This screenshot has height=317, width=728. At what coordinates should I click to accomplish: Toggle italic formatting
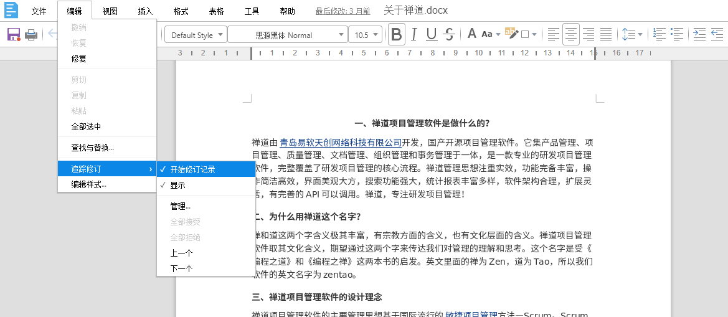tap(414, 34)
